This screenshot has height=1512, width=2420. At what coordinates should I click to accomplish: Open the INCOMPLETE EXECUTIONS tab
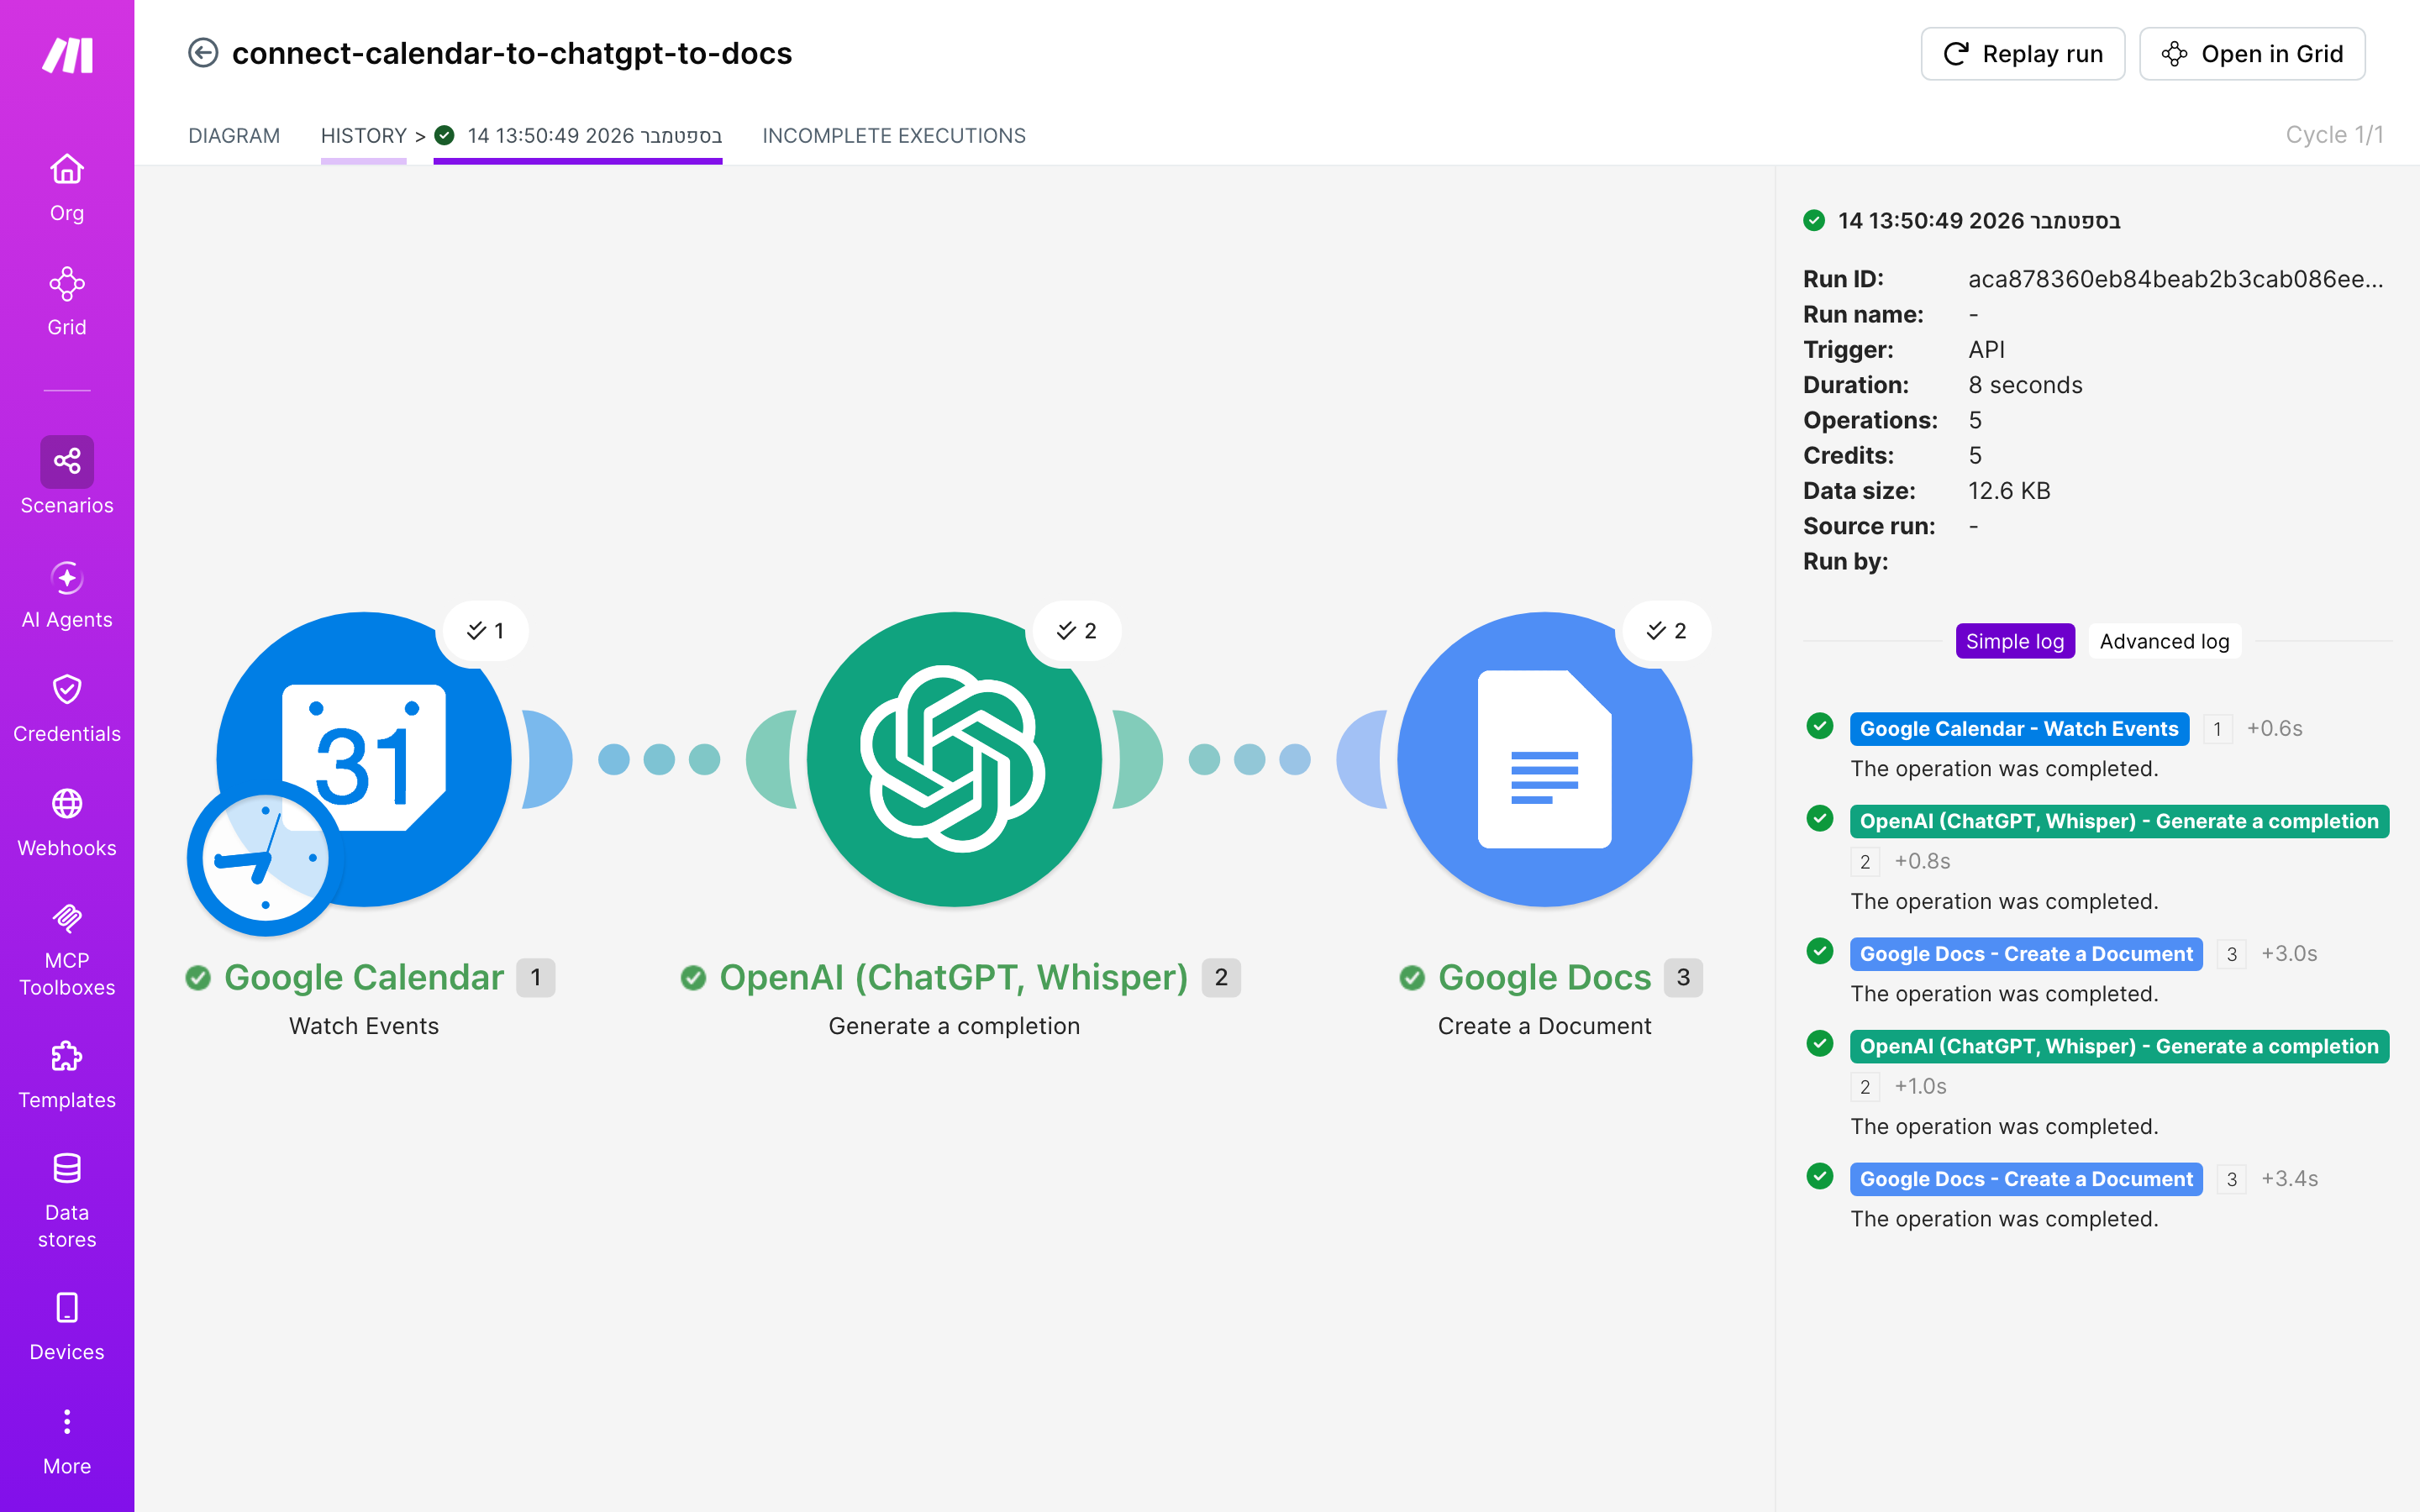pos(894,136)
